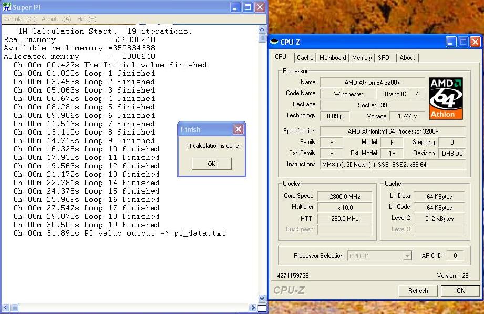This screenshot has height=314, width=484.
Task: Switch to the About tab in CPU-Z
Action: click(407, 58)
